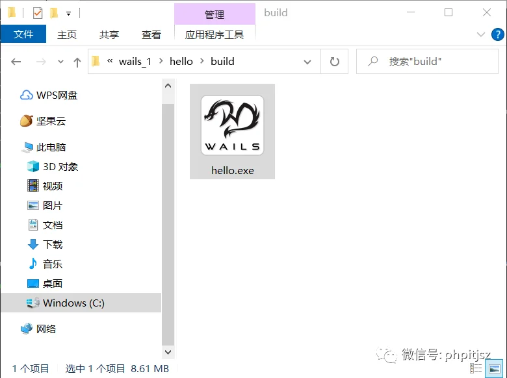This screenshot has width=507, height=378.
Task: Expand chevron after hello in path
Action: 201,61
